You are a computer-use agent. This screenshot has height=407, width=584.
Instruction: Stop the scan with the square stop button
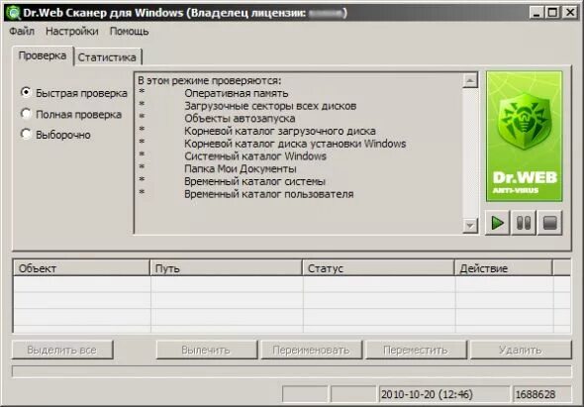click(x=549, y=223)
